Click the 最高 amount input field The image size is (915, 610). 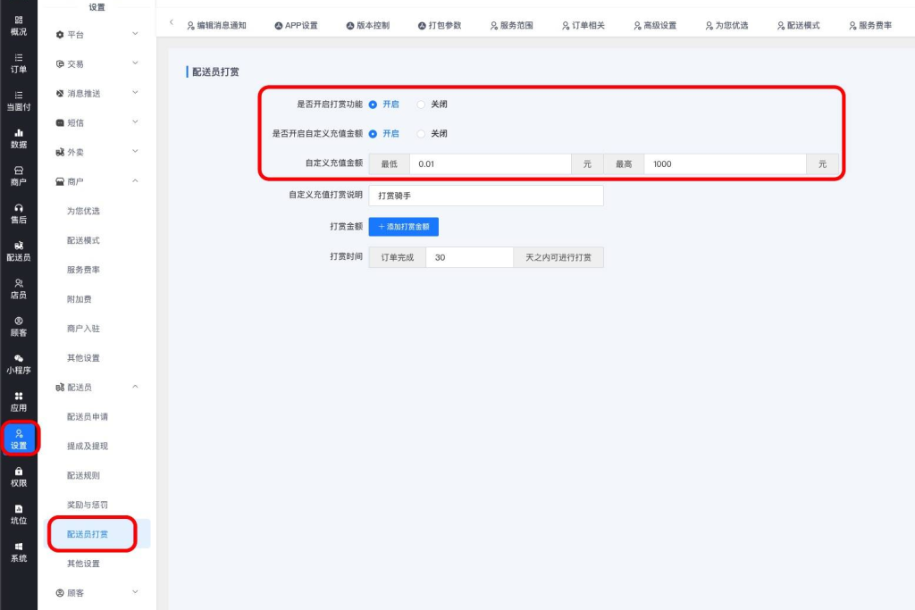725,164
